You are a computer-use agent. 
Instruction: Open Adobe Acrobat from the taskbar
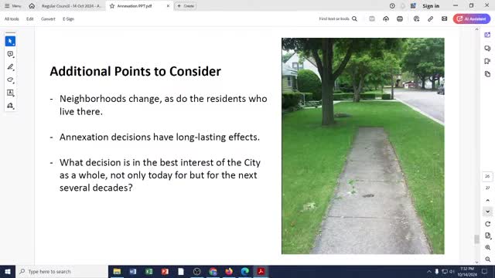261,271
